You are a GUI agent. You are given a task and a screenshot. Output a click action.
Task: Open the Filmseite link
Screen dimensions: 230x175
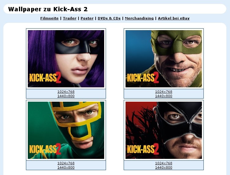point(49,18)
